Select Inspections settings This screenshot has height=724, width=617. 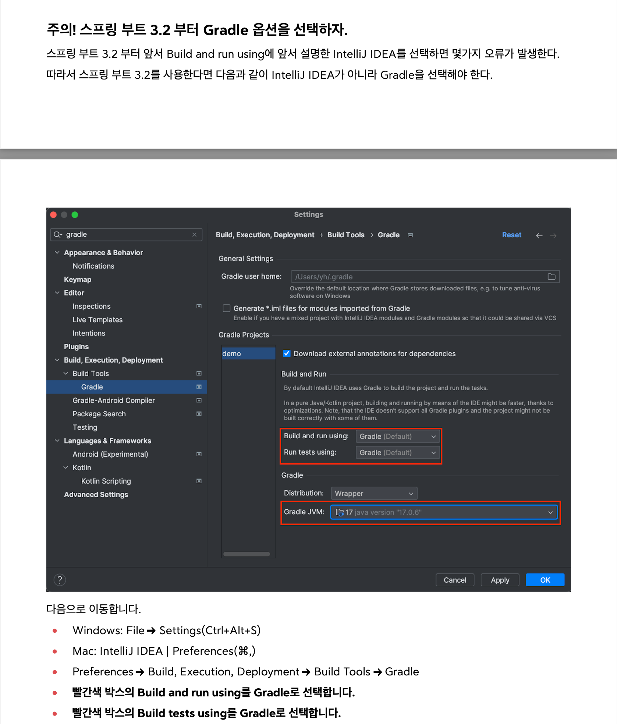point(92,306)
